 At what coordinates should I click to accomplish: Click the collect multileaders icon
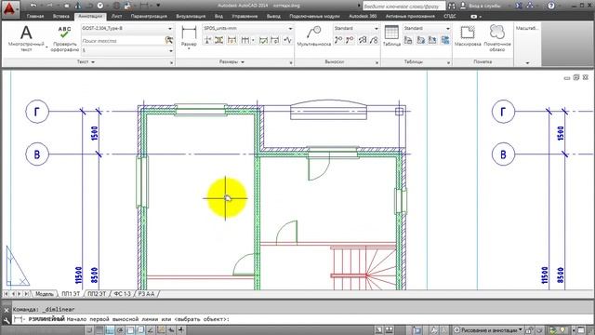coord(374,40)
